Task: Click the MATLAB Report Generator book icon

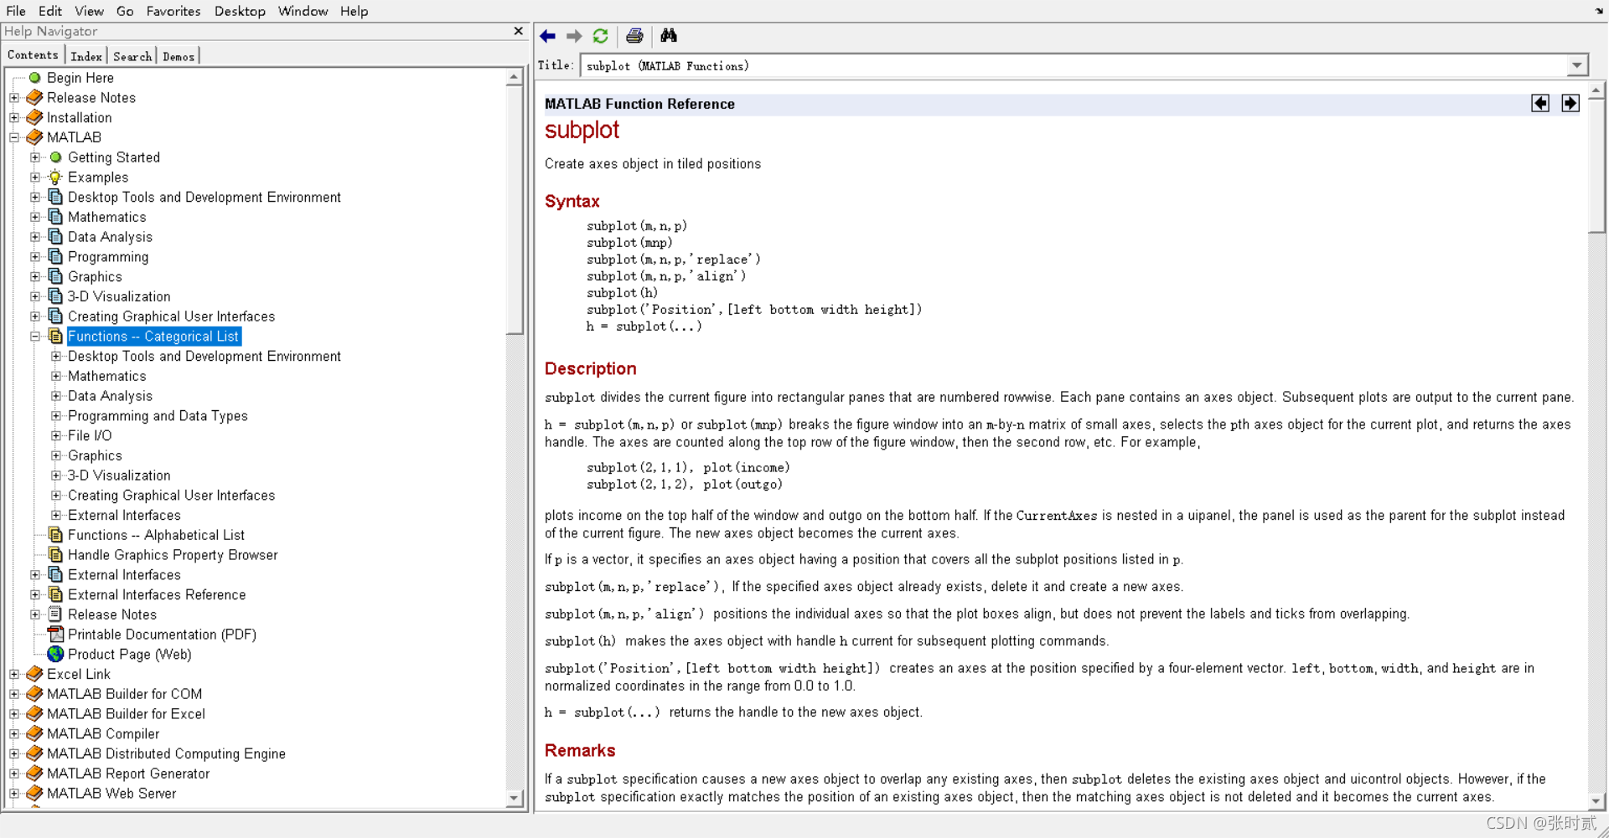Action: click(x=34, y=773)
